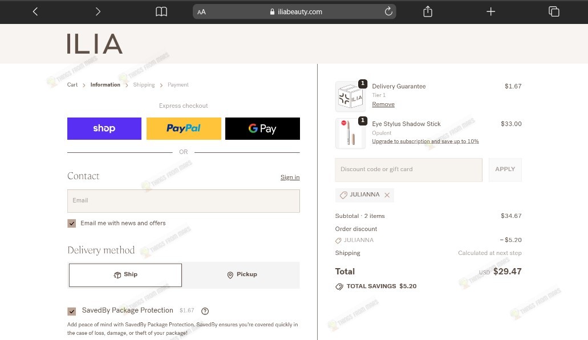Click the APPLY discount button
This screenshot has width=588, height=340.
pos(505,169)
